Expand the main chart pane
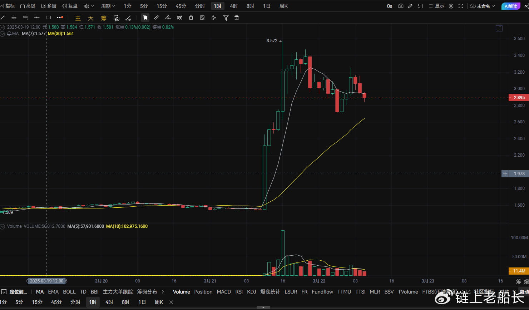The width and height of the screenshot is (529, 310). click(499, 28)
